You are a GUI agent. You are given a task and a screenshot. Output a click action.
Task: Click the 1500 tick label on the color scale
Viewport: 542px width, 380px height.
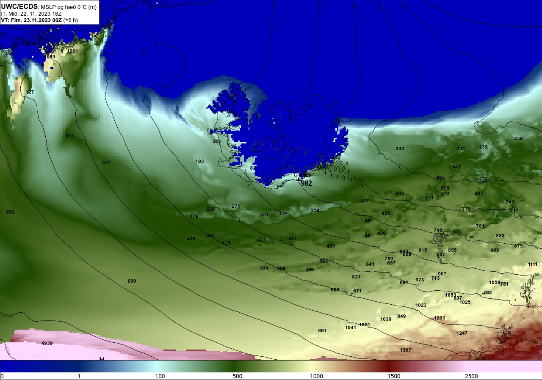pos(394,376)
